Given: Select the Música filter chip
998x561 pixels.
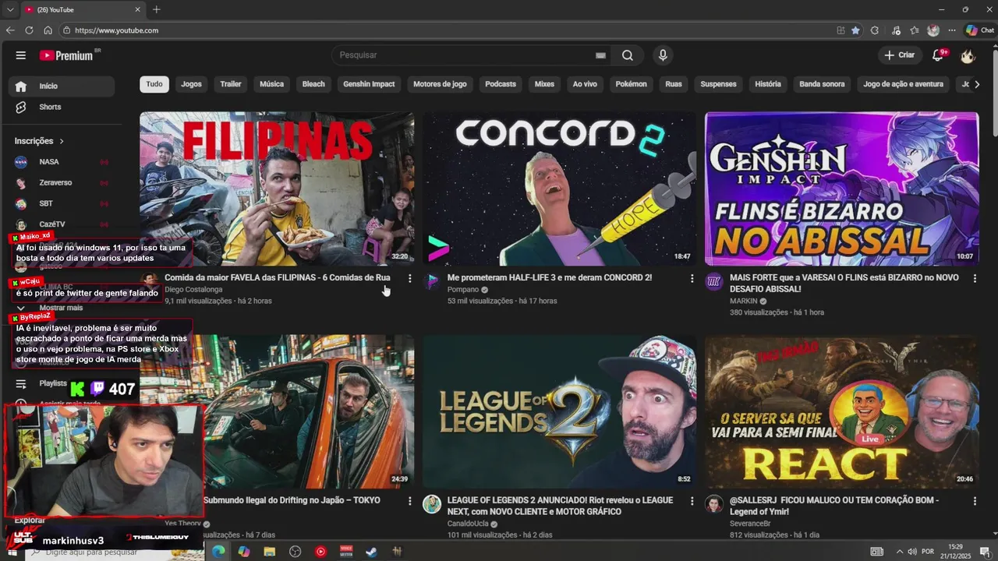Looking at the screenshot, I should (x=271, y=84).
